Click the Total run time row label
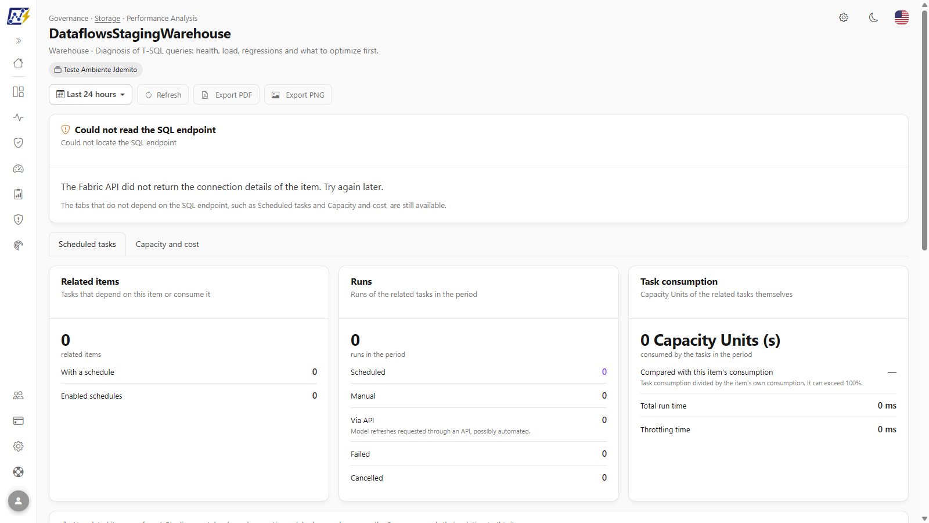Screen dimensions: 929x523 (x=663, y=406)
